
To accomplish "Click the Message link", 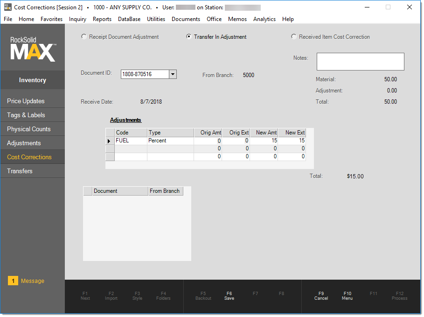I will (33, 281).
